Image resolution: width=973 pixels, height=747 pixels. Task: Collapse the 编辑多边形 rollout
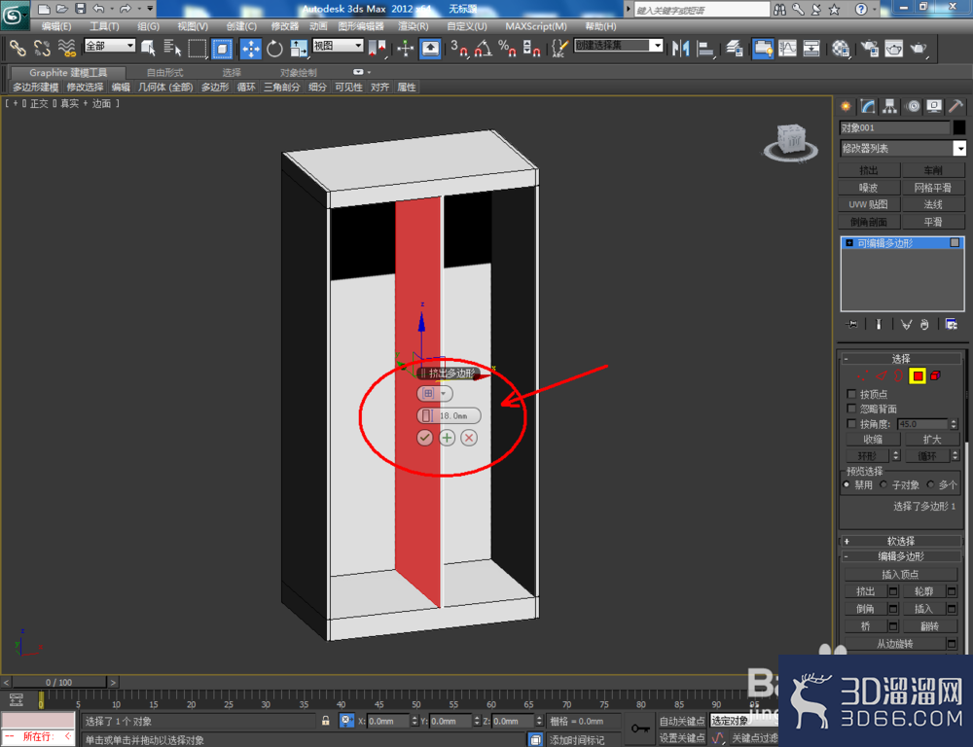pyautogui.click(x=901, y=556)
